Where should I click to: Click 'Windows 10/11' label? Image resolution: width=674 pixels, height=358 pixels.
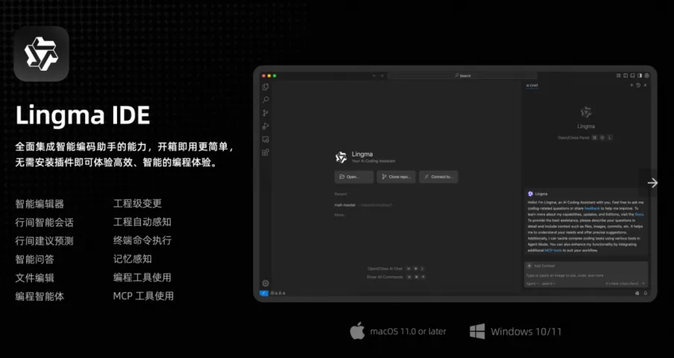point(526,331)
